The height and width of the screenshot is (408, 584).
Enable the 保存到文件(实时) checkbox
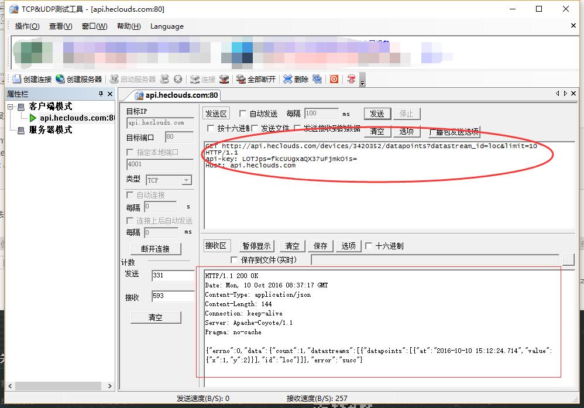[234, 260]
